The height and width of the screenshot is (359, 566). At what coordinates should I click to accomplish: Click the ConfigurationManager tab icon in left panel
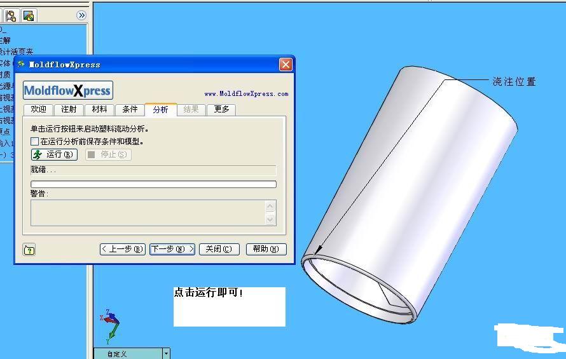click(x=11, y=15)
